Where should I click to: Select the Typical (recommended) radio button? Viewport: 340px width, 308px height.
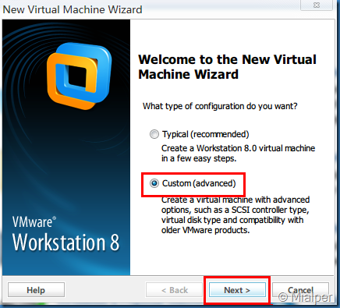tap(154, 134)
